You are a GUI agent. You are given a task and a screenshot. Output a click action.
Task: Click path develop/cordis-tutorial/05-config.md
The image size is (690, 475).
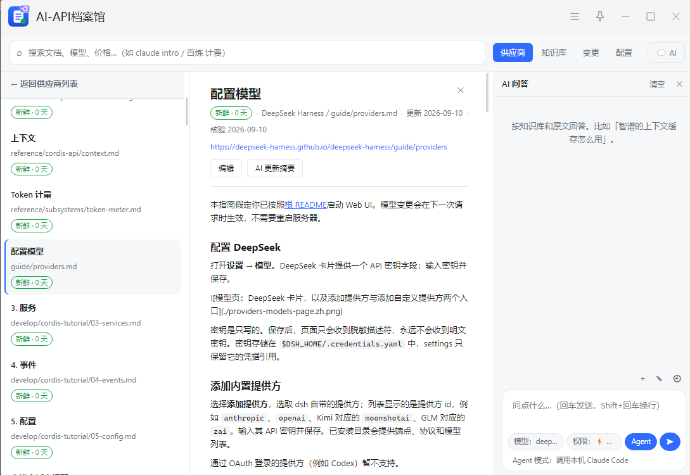tap(73, 436)
